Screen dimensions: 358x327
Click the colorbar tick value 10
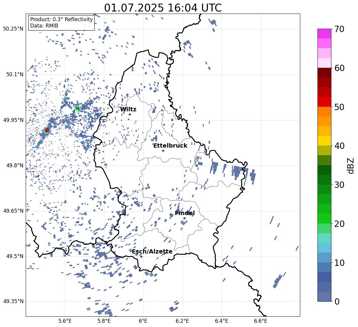[340, 263]
